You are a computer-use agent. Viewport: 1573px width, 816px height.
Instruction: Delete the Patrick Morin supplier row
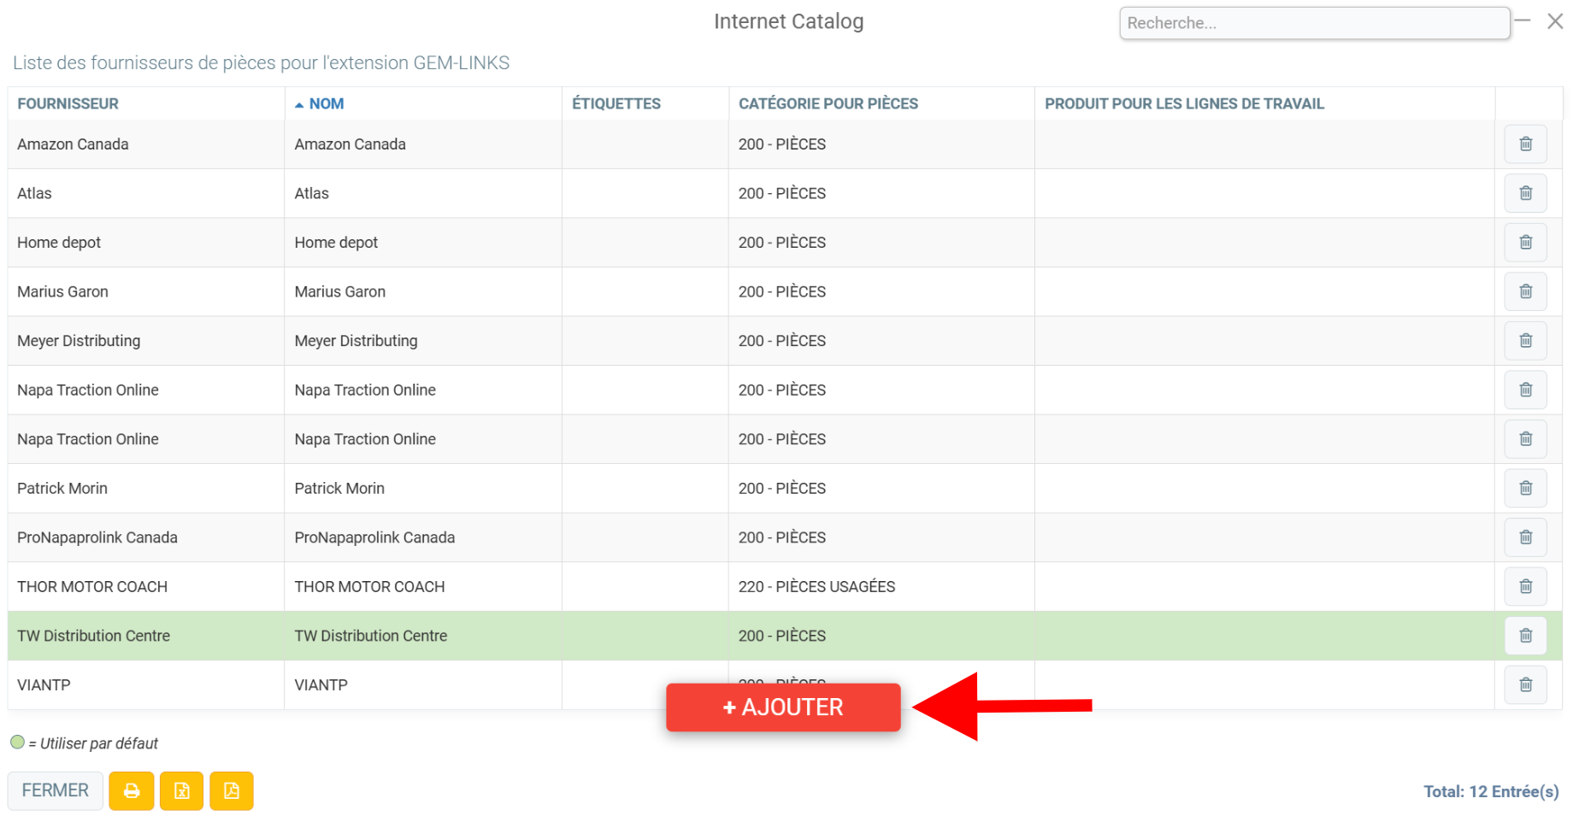coord(1525,488)
